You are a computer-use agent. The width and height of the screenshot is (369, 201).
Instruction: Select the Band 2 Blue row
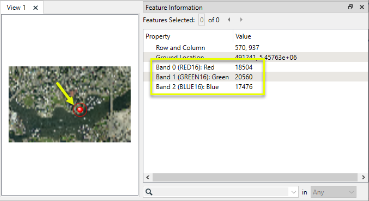tap(256, 87)
